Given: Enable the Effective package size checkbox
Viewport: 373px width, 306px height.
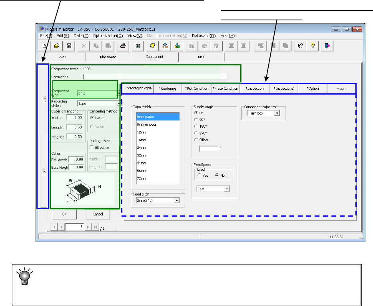Looking at the screenshot, I should point(92,148).
